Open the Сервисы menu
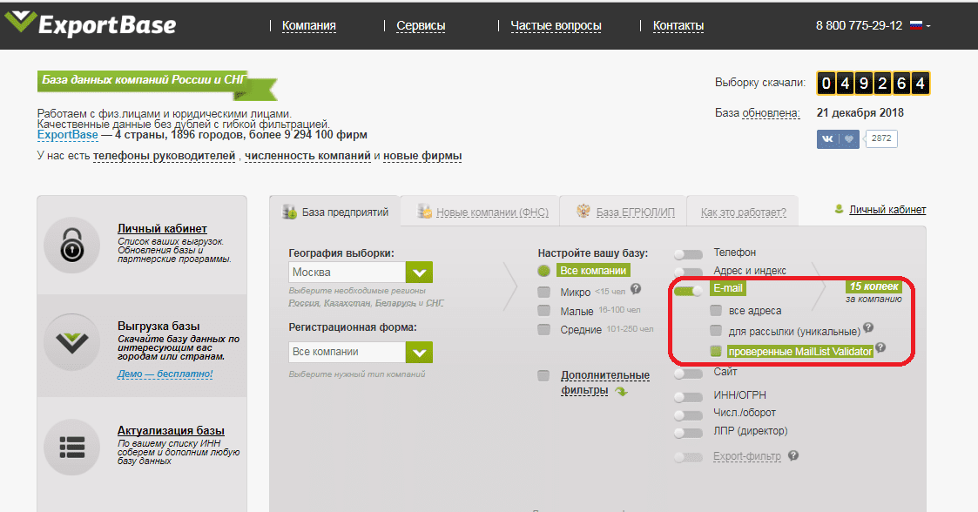The height and width of the screenshot is (512, 978). [421, 25]
